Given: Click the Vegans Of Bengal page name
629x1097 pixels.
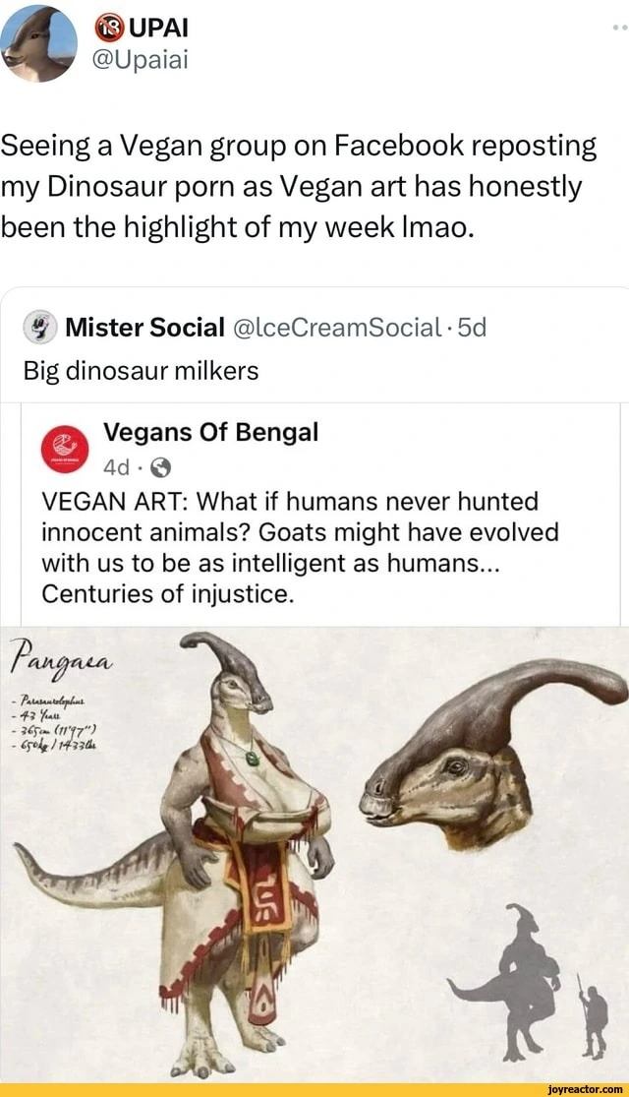Looking at the screenshot, I should [210, 432].
